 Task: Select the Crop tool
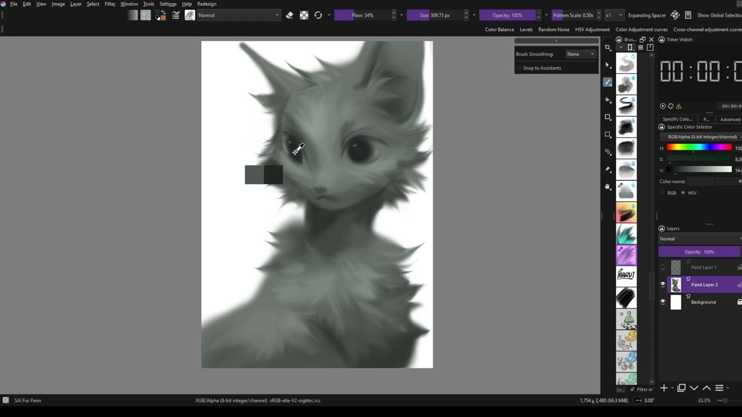point(608,47)
